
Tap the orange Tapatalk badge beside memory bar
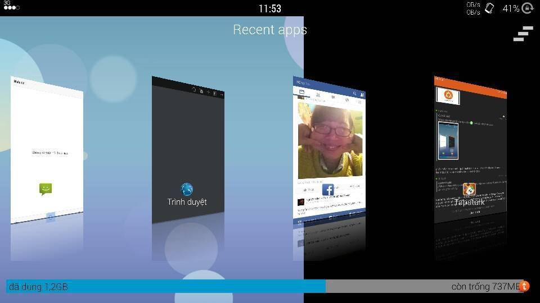pos(524,286)
